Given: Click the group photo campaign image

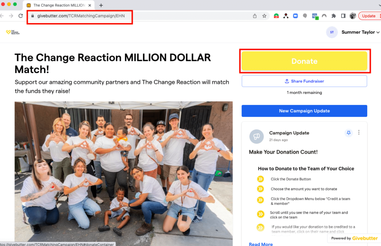Looking at the screenshot, I should [x=124, y=174].
